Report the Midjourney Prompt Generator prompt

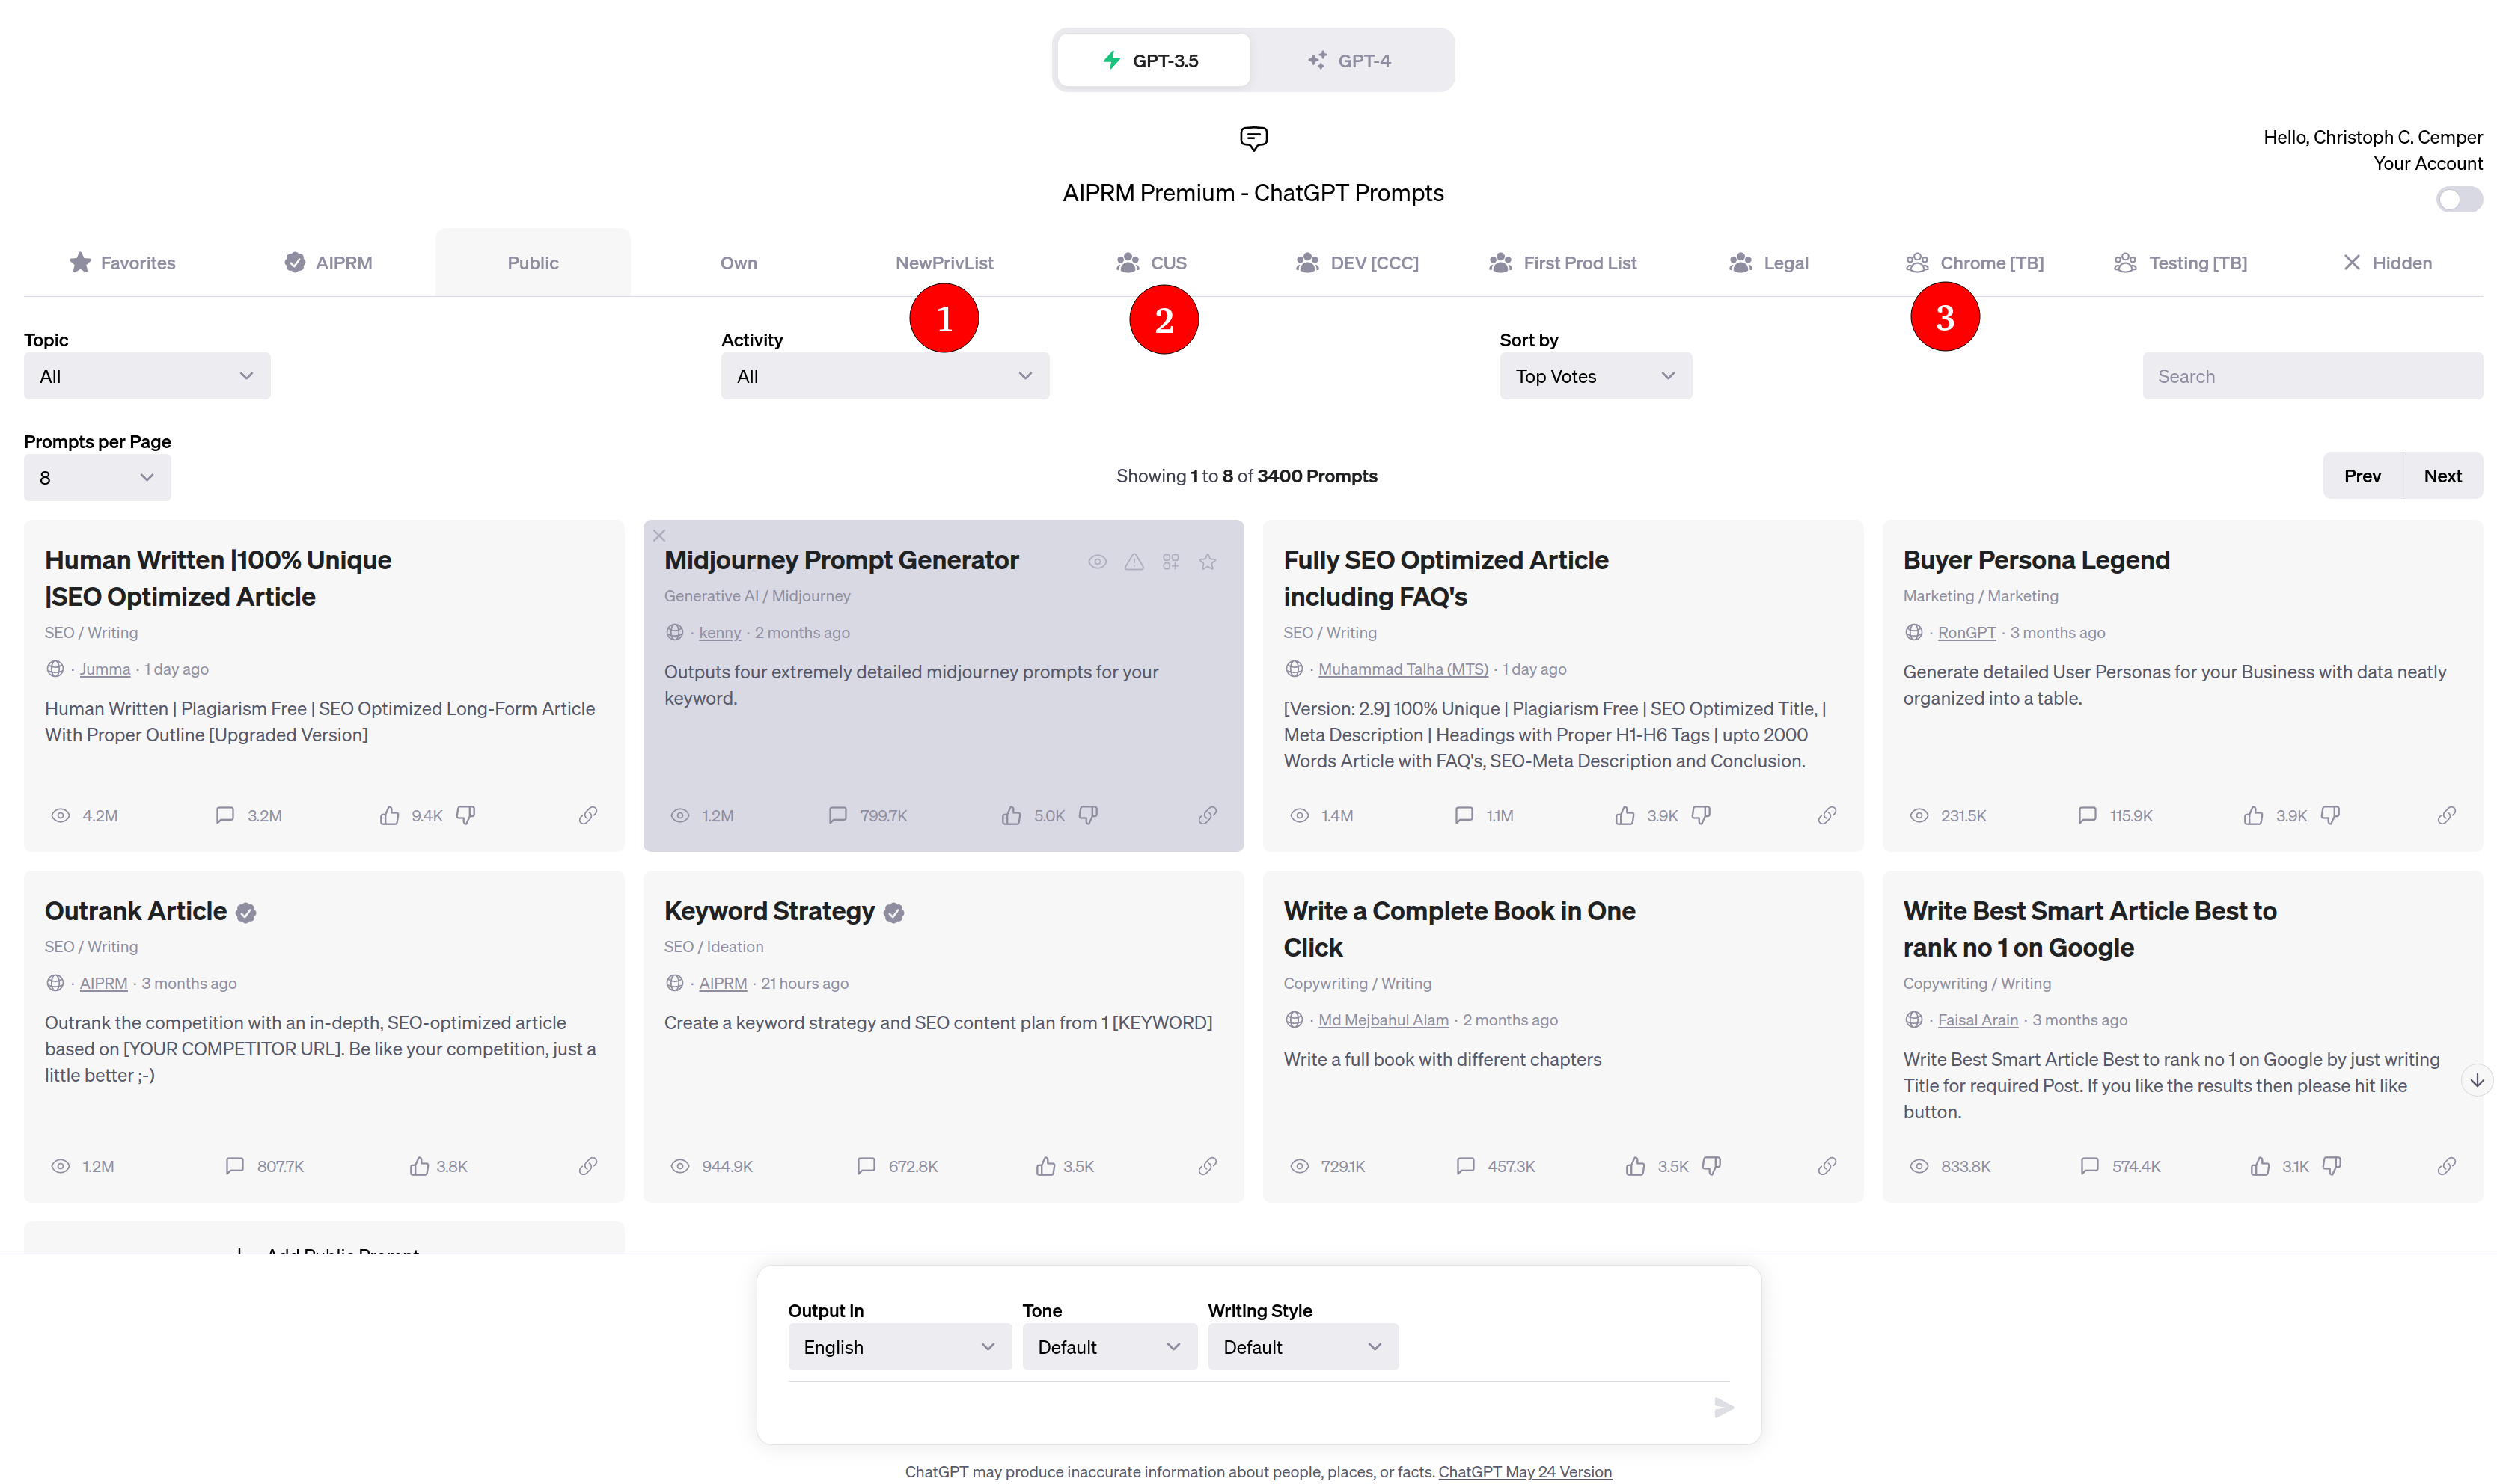(x=1134, y=562)
